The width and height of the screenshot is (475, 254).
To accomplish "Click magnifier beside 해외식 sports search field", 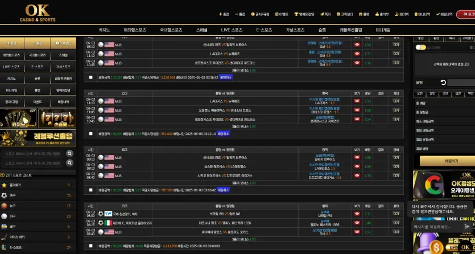I will click(69, 154).
